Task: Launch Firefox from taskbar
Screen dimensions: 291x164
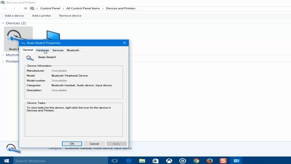Action: point(210,161)
